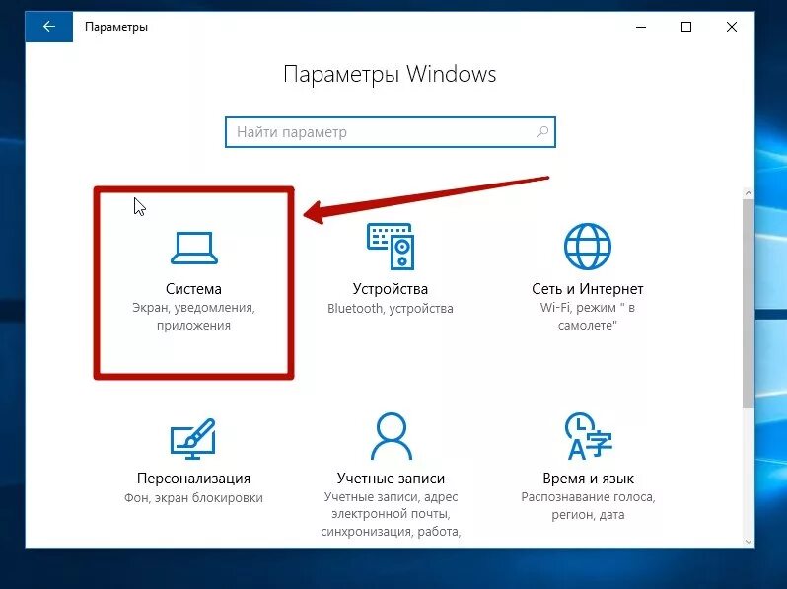This screenshot has width=787, height=589.
Task: Click the description Bluetooth, устройства
Action: [x=390, y=308]
